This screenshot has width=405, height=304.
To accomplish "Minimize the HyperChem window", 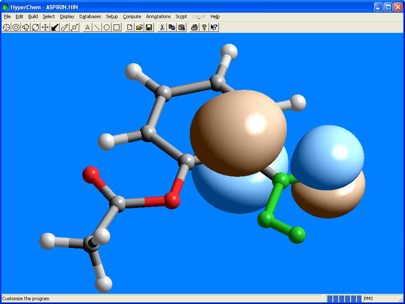I will (x=378, y=7).
